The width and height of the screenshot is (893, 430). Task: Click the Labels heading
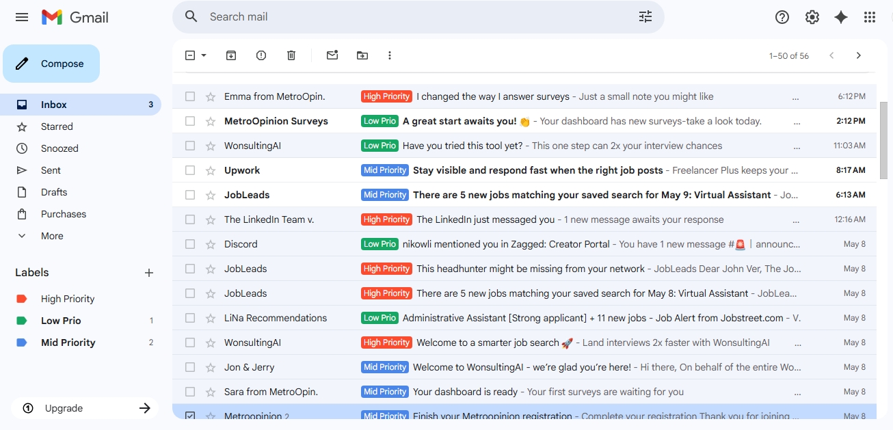pos(32,272)
